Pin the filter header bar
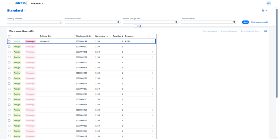The image size is (278, 139). click(x=140, y=26)
